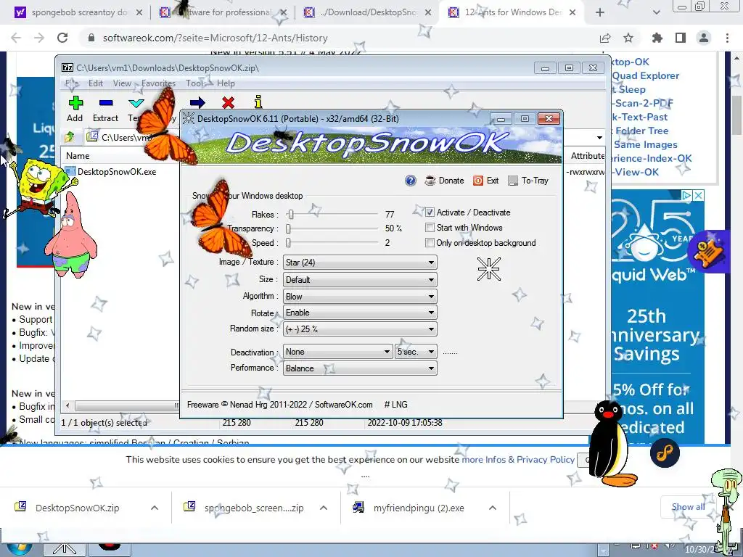Open Chrome extensions puzzle icon
This screenshot has height=557, width=743.
657,38
